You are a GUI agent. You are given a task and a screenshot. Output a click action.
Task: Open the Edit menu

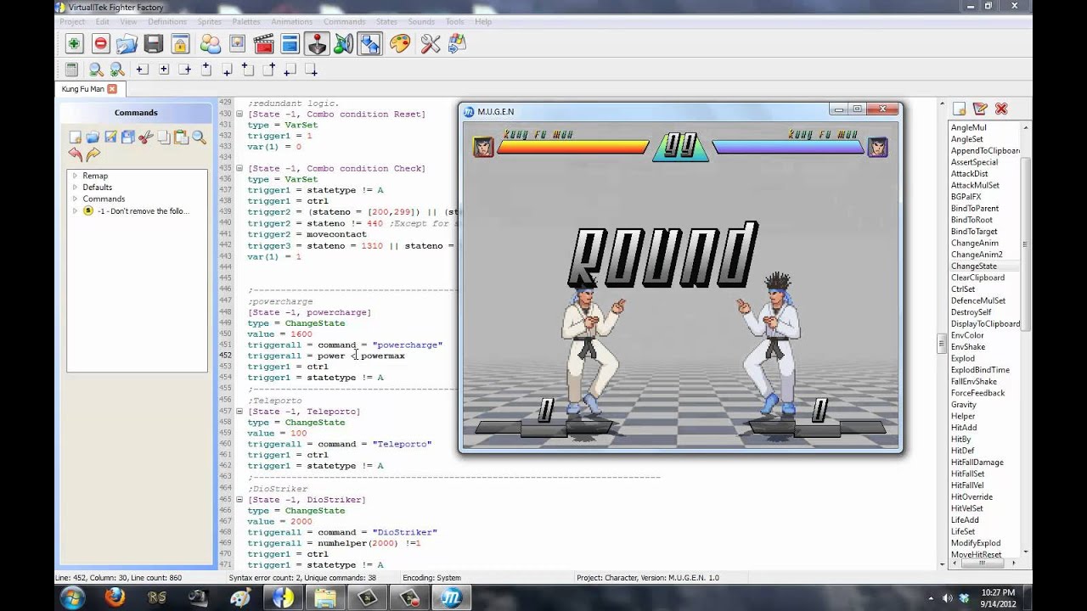pyautogui.click(x=102, y=21)
